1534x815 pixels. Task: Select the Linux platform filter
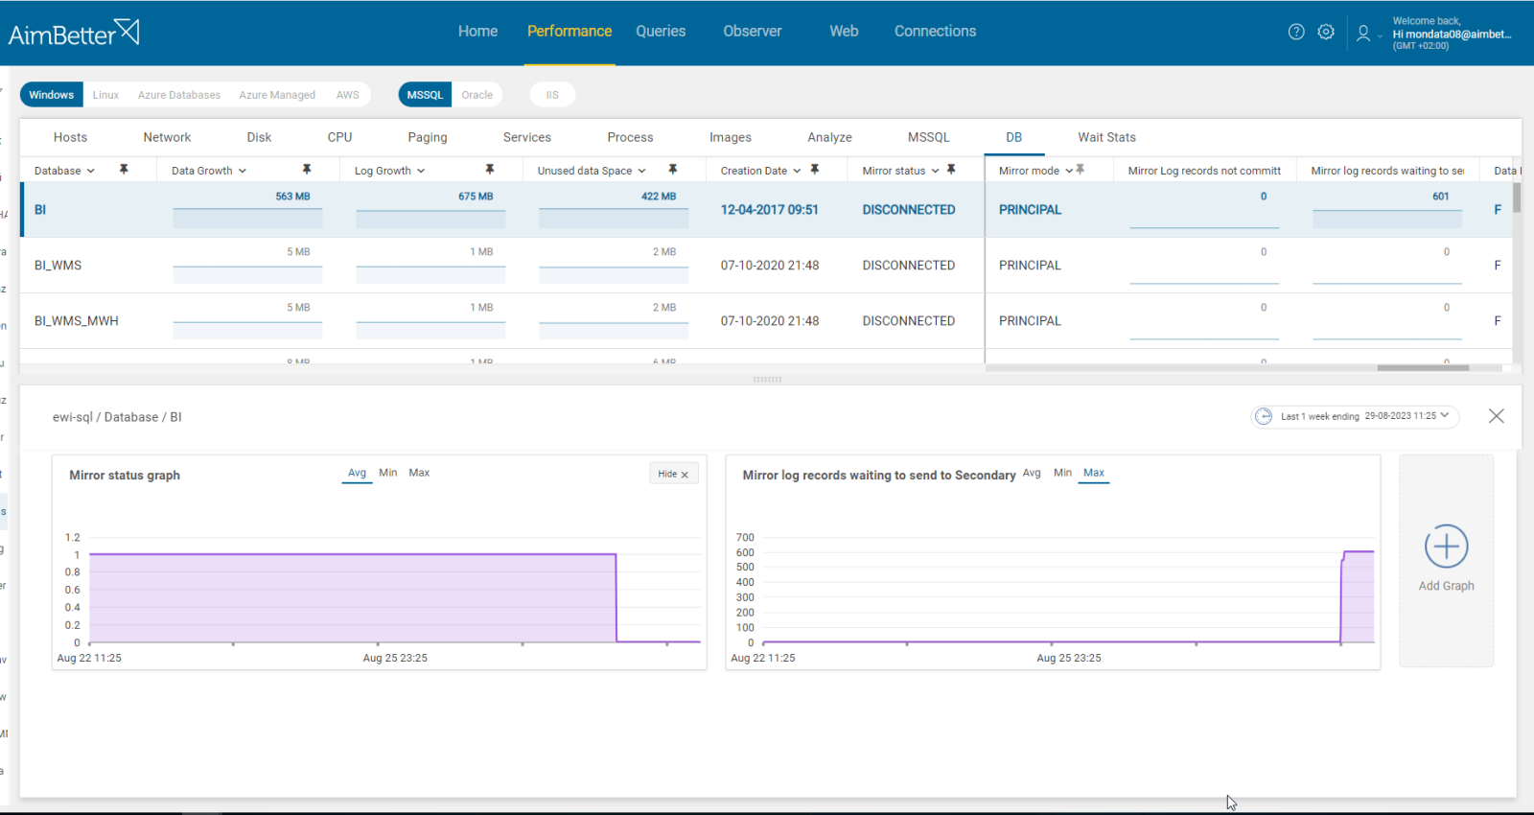pos(105,95)
